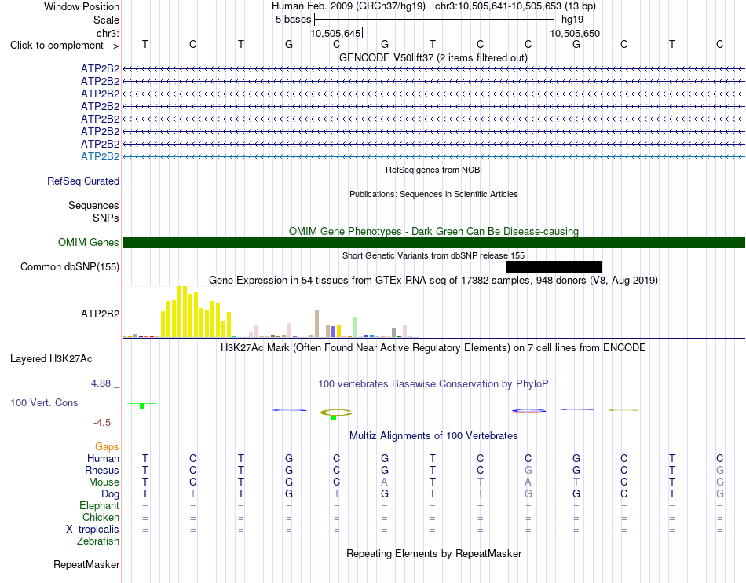The width and height of the screenshot is (746, 583).
Task: Select the Chicken species row label
Action: click(101, 517)
